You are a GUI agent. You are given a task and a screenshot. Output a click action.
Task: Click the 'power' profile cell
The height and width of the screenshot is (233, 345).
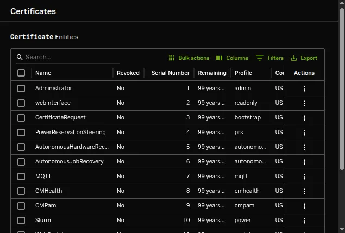coord(242,221)
